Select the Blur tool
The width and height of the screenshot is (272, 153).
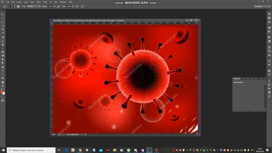click(3, 59)
